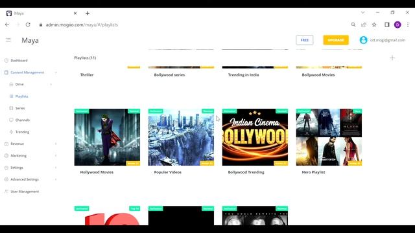Image resolution: width=415 pixels, height=233 pixels.
Task: Expand the Revenue section chevron
Action: 56,144
